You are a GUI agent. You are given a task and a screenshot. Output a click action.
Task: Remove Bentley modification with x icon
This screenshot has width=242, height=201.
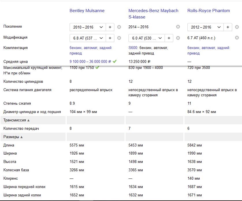pyautogui.click(x=119, y=38)
